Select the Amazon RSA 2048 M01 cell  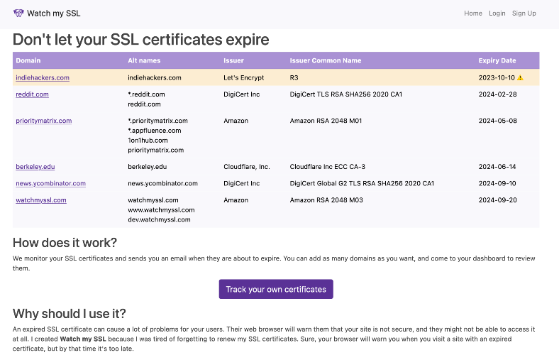click(x=326, y=121)
